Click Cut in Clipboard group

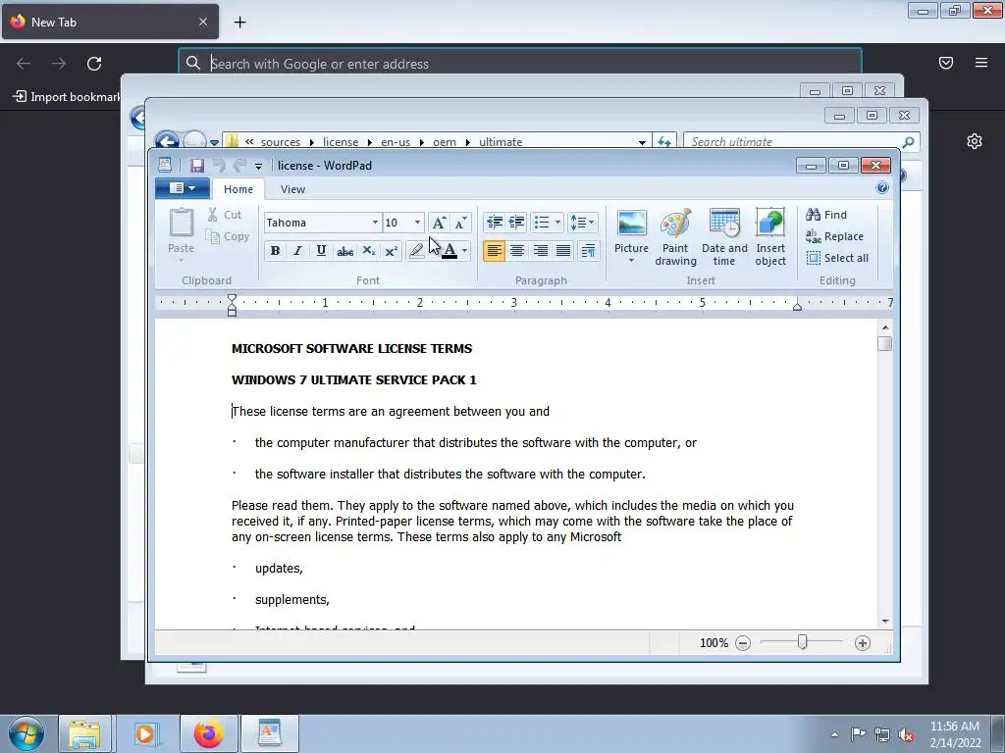pos(225,215)
